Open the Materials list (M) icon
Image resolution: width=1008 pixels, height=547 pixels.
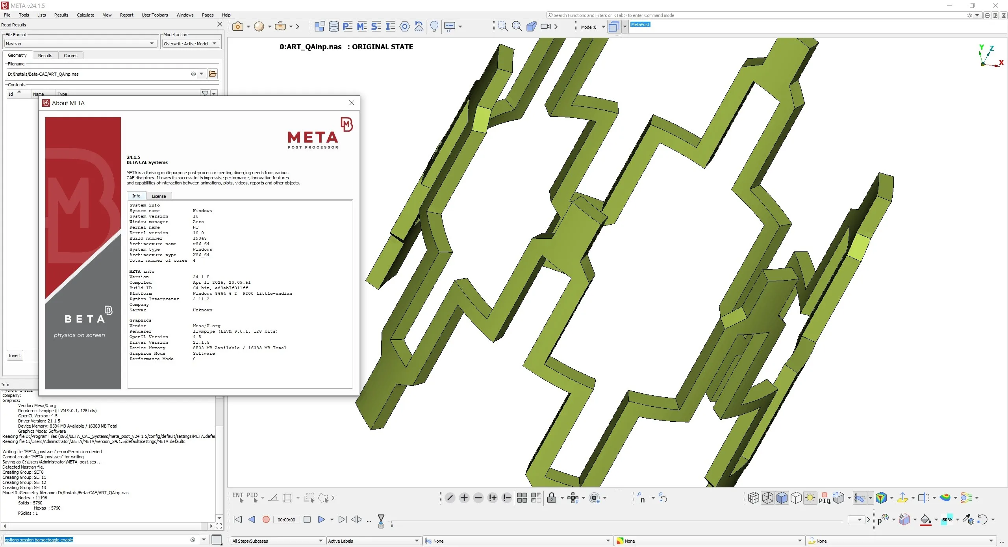tap(362, 26)
